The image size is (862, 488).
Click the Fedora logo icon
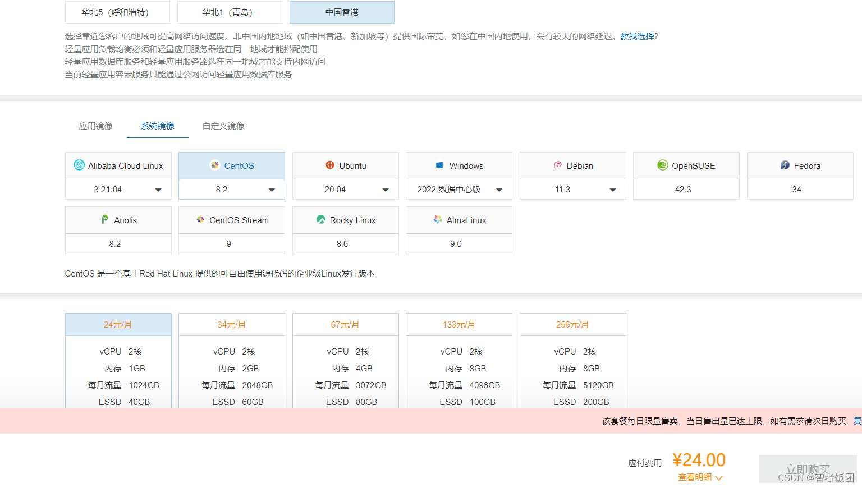pos(785,165)
